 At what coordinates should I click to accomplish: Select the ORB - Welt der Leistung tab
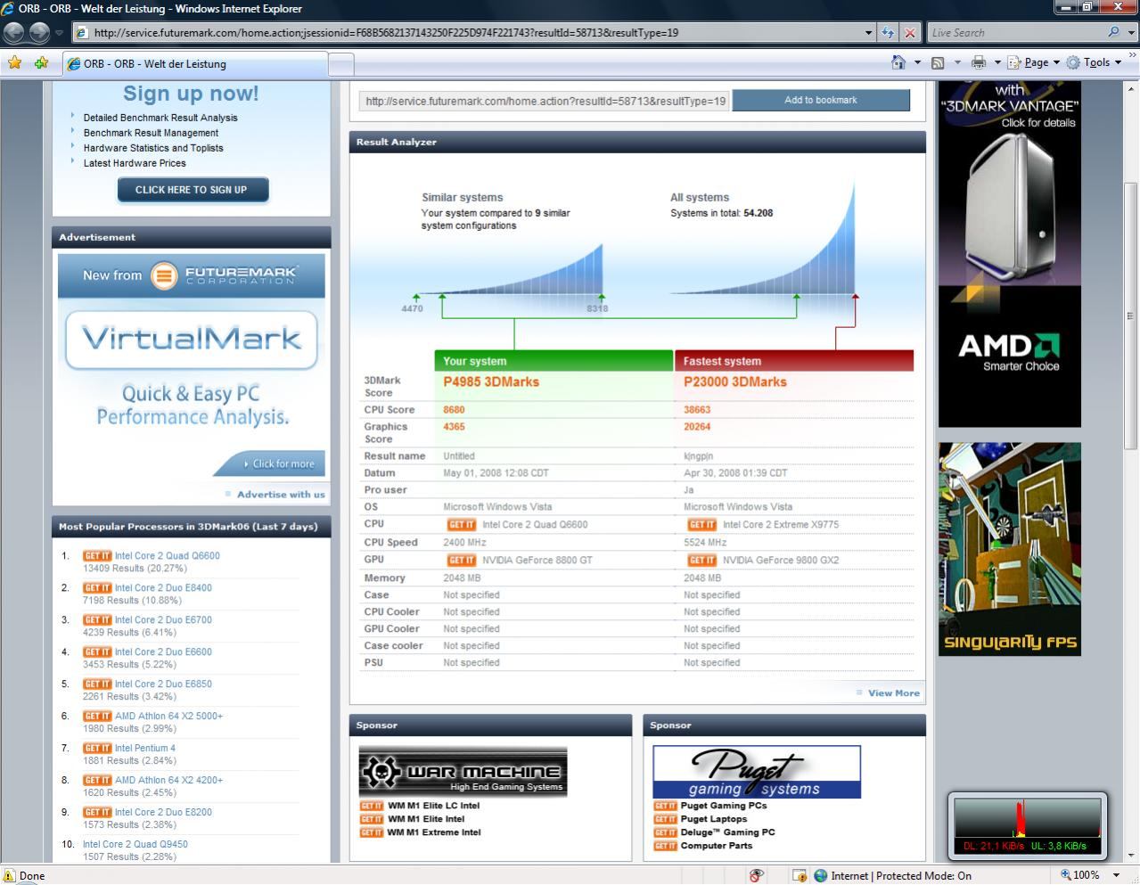(195, 64)
